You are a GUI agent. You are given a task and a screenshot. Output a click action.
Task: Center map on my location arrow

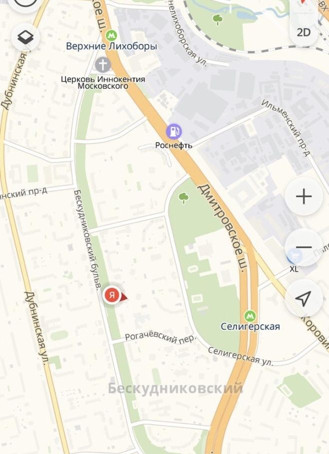pyautogui.click(x=304, y=298)
